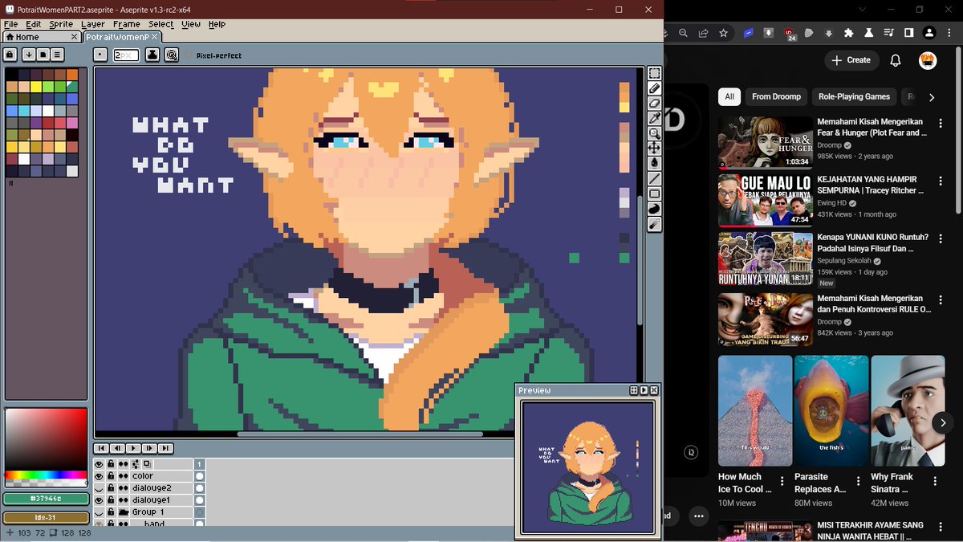
Task: Go to next frame in timeline
Action: click(x=149, y=448)
